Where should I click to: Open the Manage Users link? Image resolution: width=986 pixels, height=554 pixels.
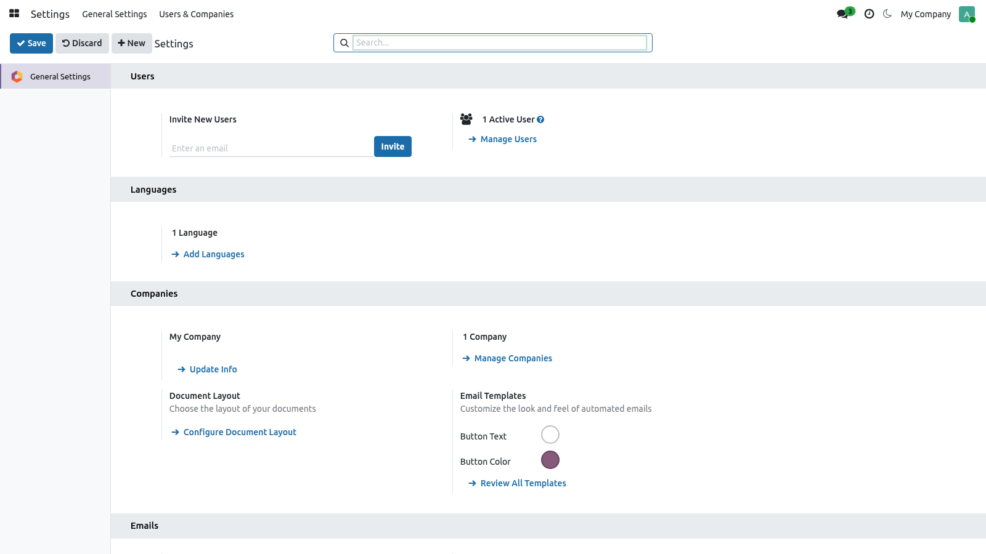(x=502, y=139)
